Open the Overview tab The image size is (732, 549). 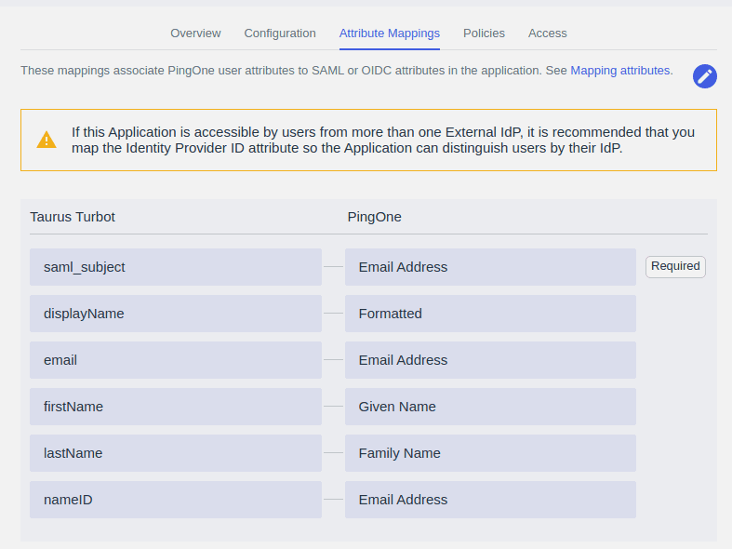point(195,33)
